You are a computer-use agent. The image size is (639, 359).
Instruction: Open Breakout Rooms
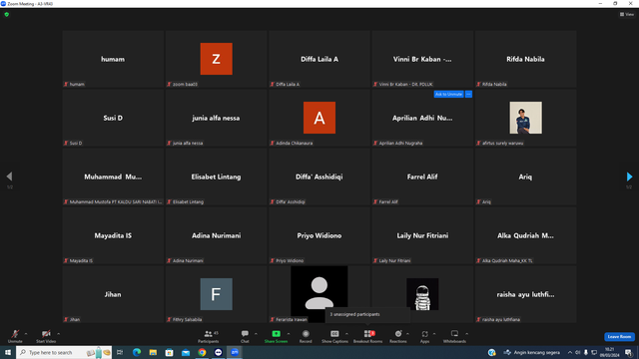pos(368,336)
